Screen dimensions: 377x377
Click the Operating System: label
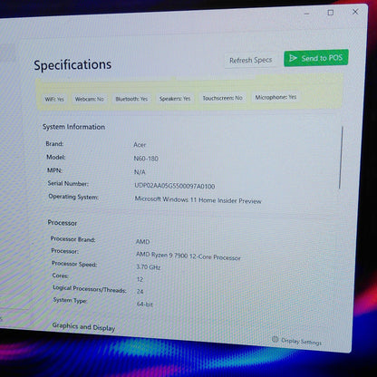click(x=73, y=197)
